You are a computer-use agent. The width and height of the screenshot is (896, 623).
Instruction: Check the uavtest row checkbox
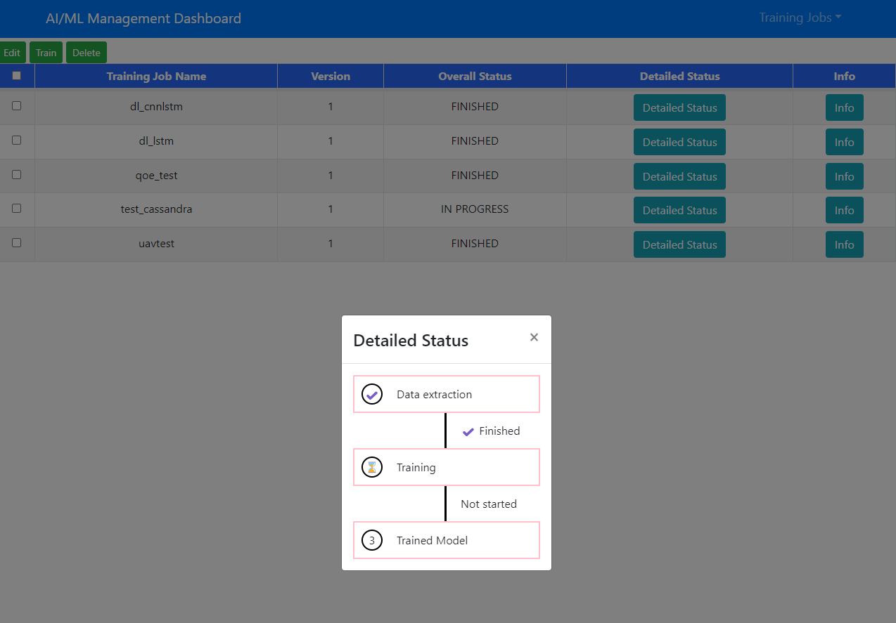point(17,242)
